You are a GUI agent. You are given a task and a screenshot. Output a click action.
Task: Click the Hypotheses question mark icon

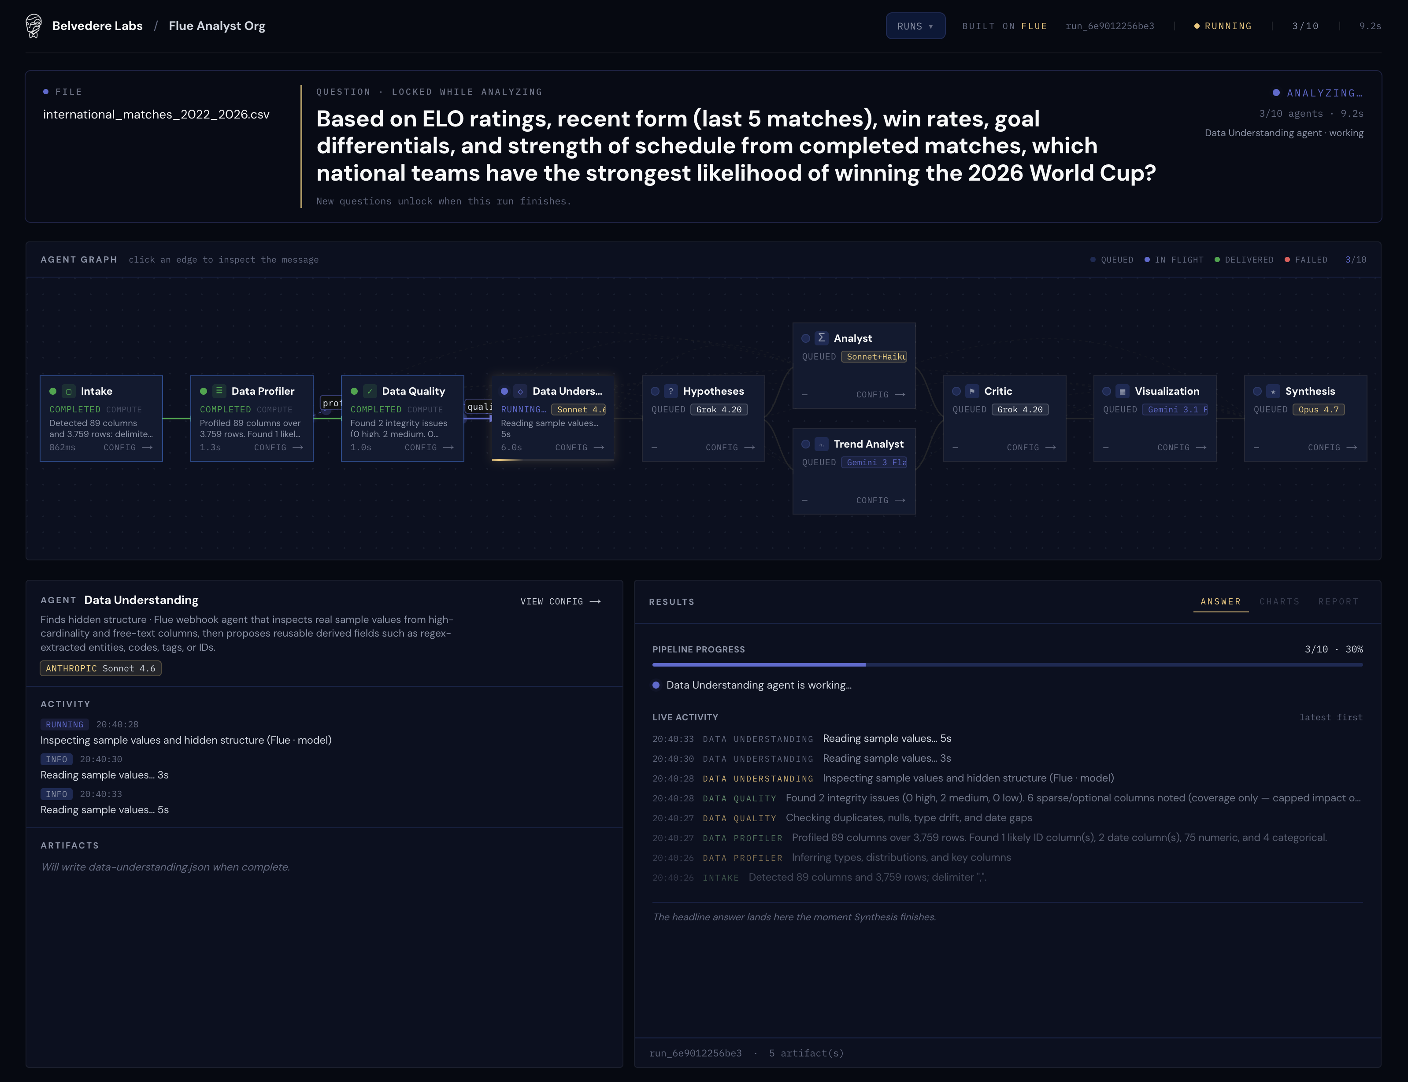pyautogui.click(x=671, y=391)
